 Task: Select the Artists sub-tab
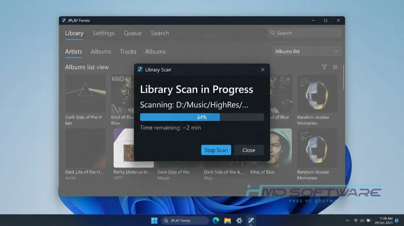(73, 52)
